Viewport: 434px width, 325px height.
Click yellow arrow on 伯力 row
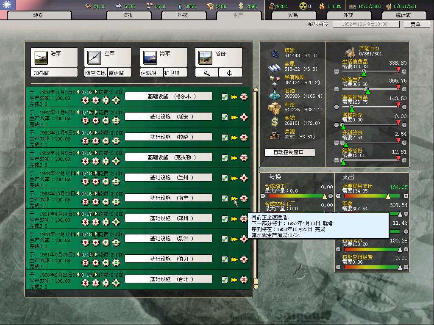pyautogui.click(x=234, y=259)
